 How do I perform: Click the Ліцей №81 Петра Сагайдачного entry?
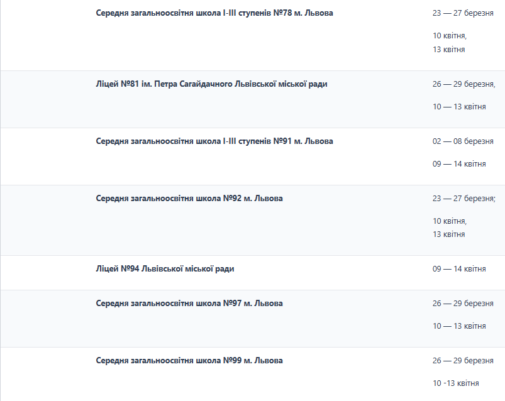[211, 84]
